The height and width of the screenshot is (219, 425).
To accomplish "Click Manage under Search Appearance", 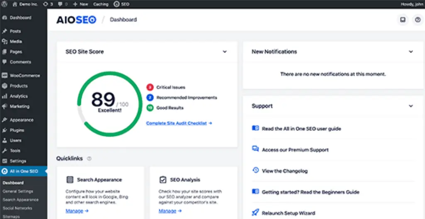I will [77, 211].
